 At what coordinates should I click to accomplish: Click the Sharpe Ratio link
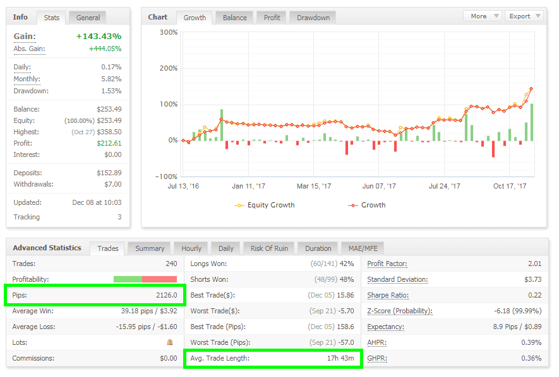pyautogui.click(x=387, y=295)
